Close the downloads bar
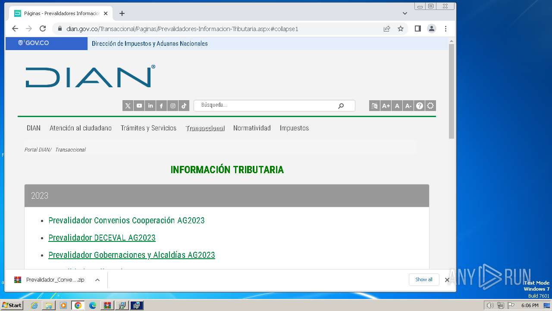 (x=447, y=280)
